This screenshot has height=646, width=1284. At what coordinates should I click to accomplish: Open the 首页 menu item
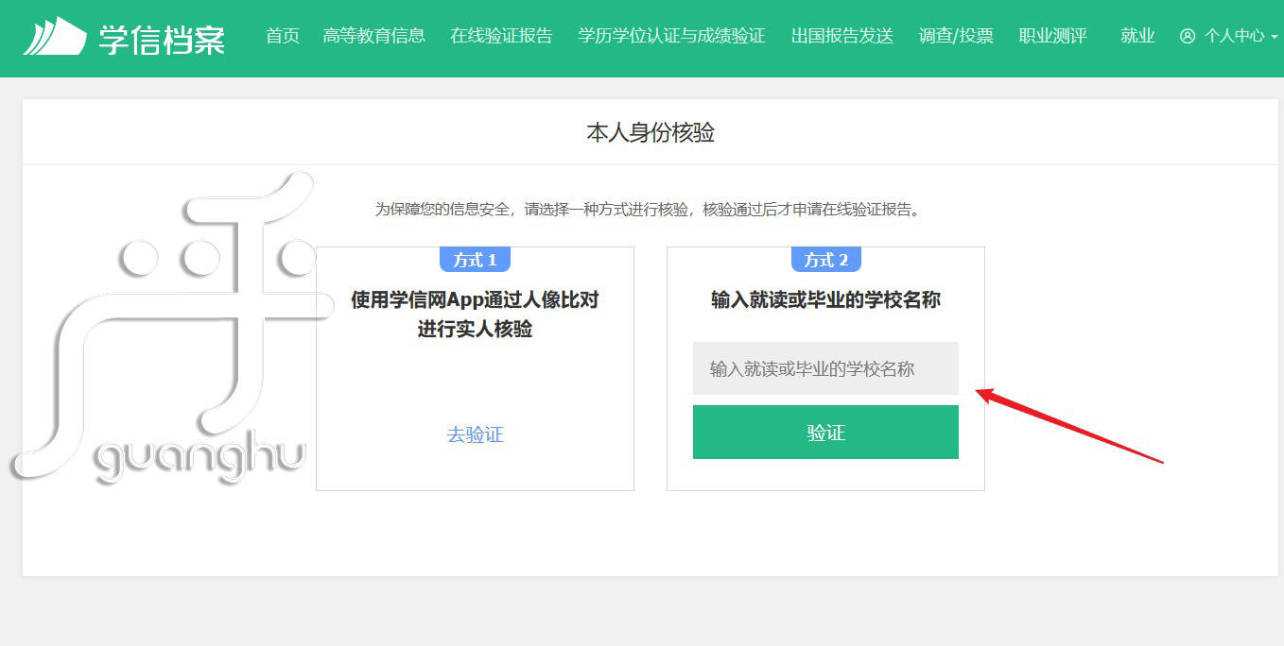(x=281, y=36)
